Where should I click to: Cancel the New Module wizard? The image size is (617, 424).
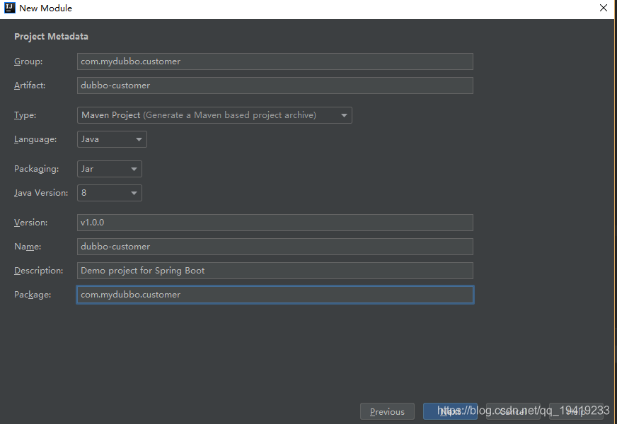(x=513, y=411)
